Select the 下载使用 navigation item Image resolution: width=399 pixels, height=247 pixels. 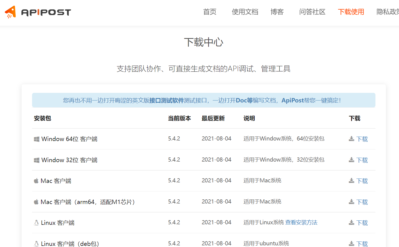click(x=351, y=12)
